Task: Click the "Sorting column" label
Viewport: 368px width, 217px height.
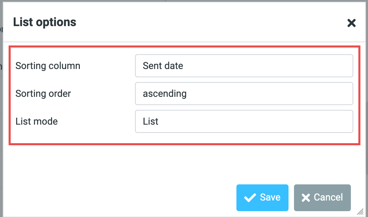Action: pyautogui.click(x=48, y=66)
